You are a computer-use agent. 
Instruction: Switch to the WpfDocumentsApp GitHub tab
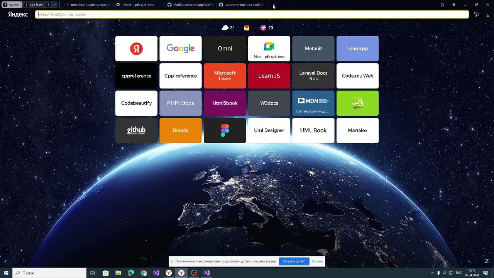click(x=190, y=5)
